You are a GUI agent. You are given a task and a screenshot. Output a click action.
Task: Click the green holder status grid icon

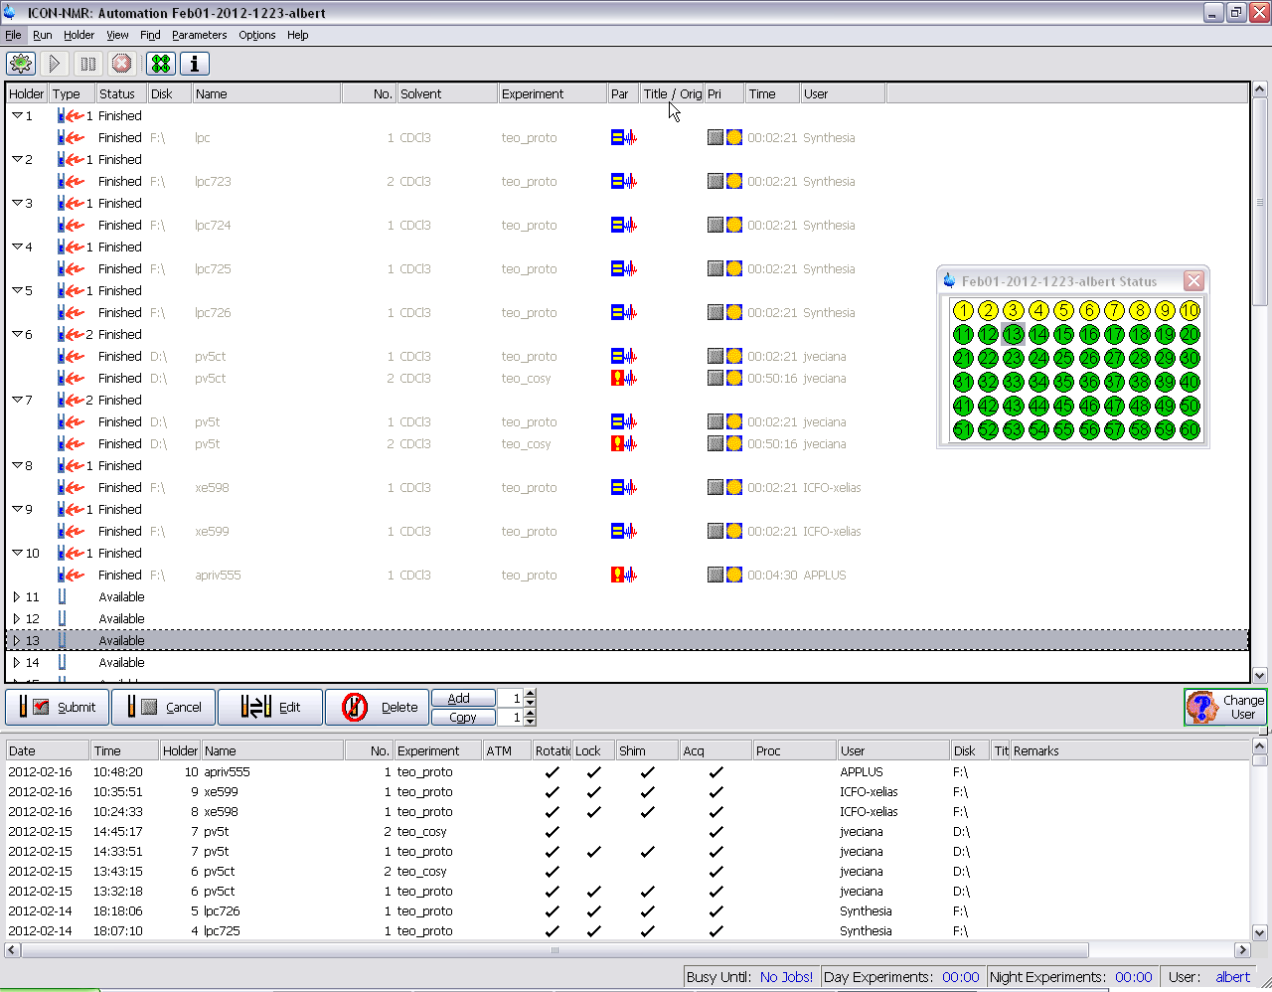161,64
